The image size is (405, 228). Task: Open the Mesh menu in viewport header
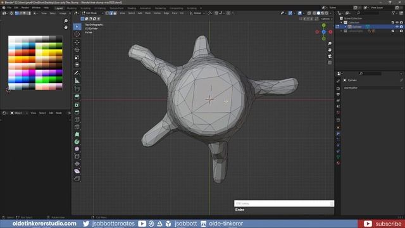click(x=147, y=13)
